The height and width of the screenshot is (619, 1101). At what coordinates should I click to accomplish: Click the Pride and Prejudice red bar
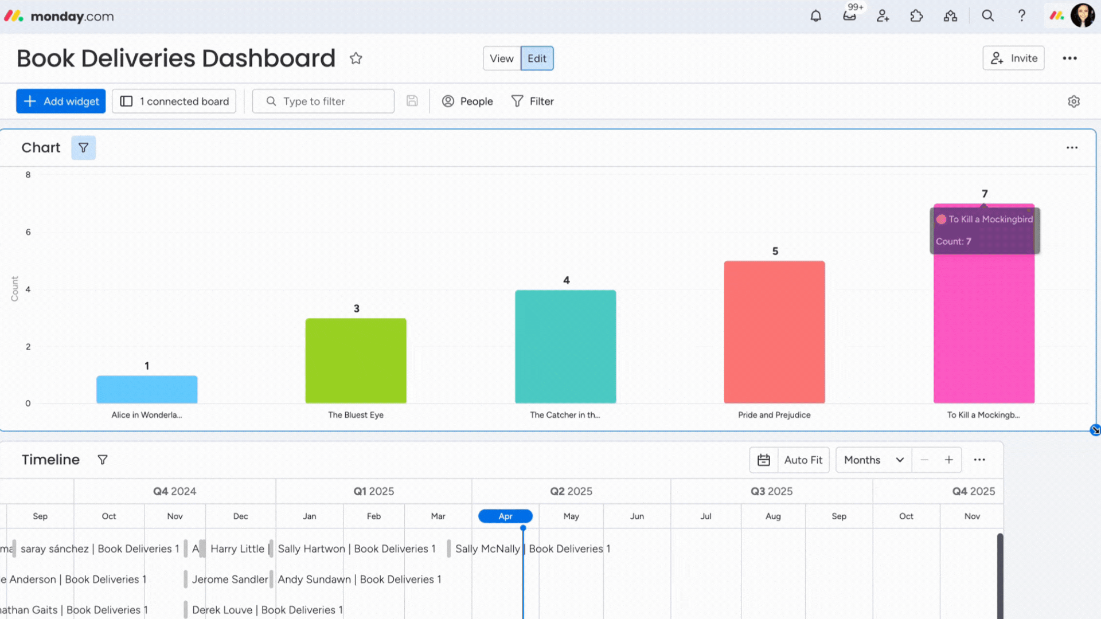774,332
